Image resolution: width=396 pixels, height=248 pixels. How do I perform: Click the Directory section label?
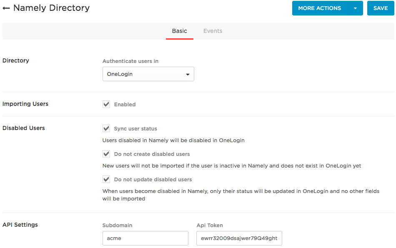[x=16, y=60]
